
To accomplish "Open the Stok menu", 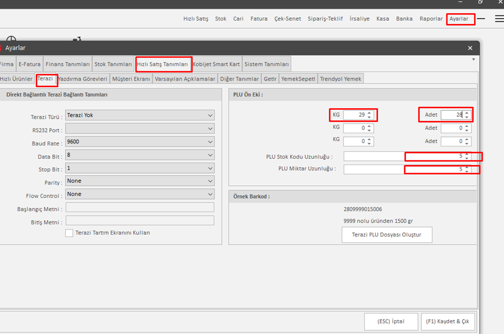I will pyautogui.click(x=220, y=19).
